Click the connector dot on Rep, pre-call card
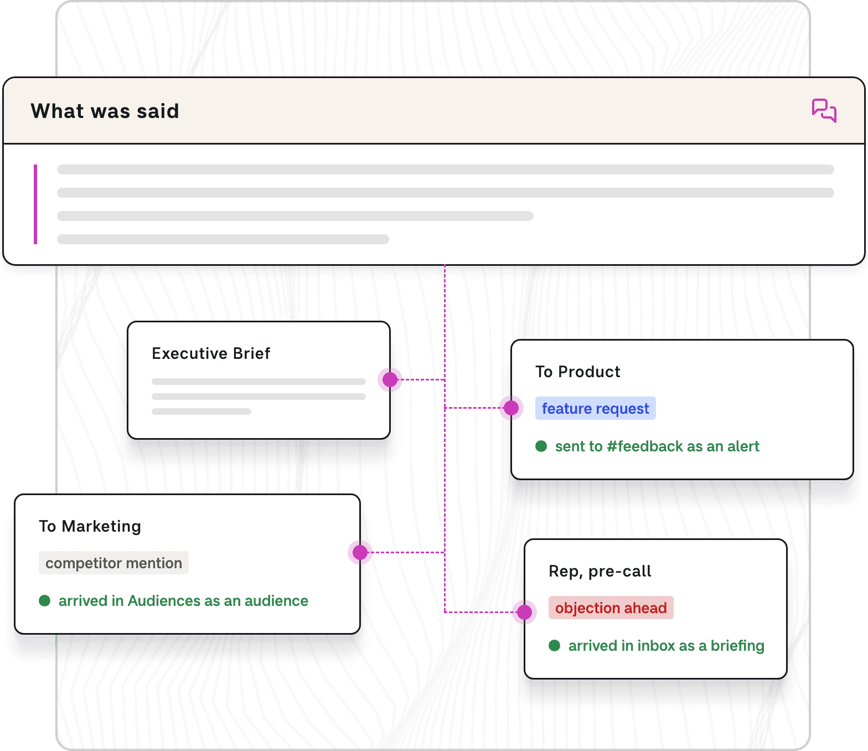The height and width of the screenshot is (751, 868). [x=524, y=612]
